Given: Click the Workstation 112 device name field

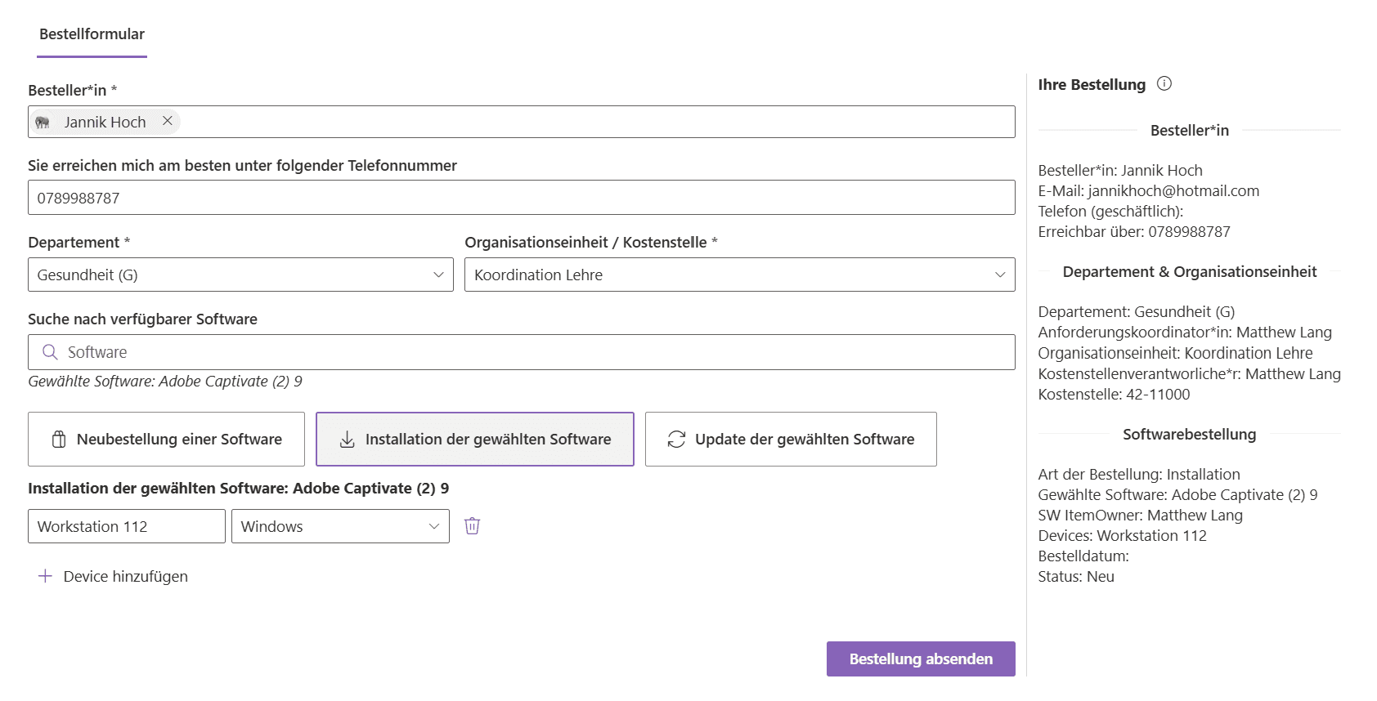Looking at the screenshot, I should (127, 526).
